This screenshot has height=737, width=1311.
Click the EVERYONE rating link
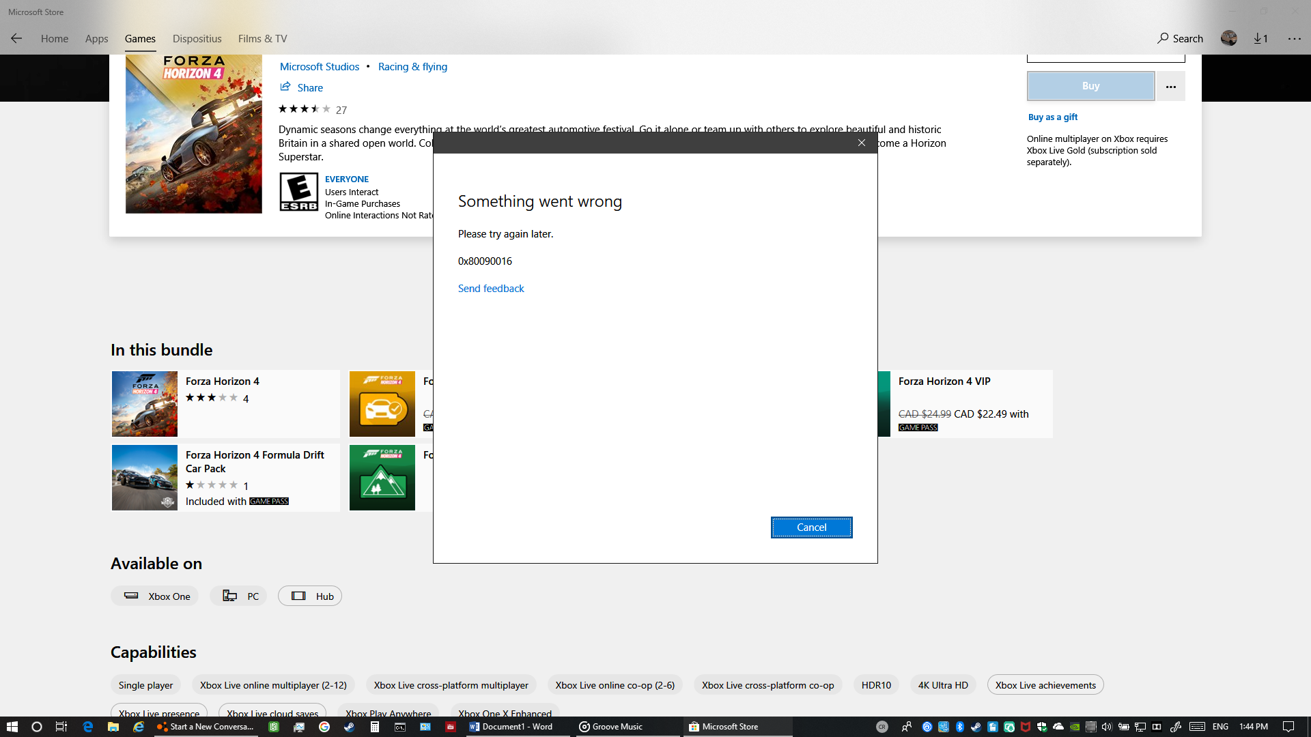point(347,179)
